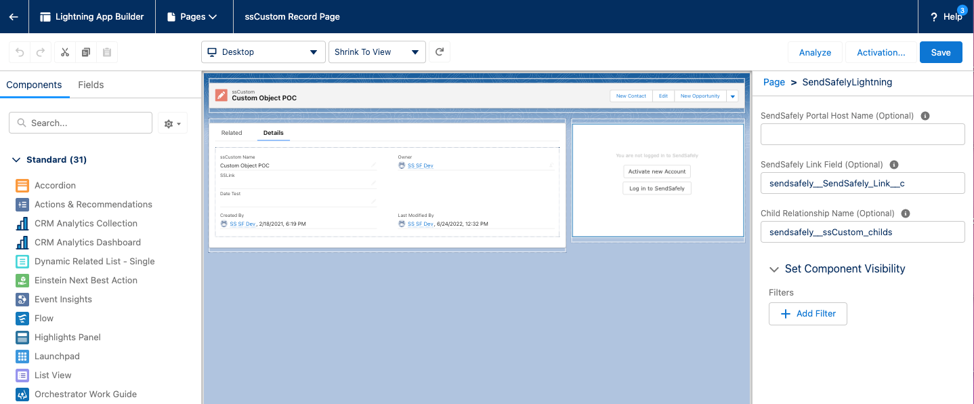Click Child Relationship Name input
Screen dimensions: 974x404
(863, 233)
